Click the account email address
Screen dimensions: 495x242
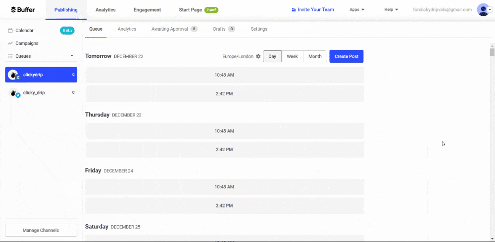pos(442,10)
